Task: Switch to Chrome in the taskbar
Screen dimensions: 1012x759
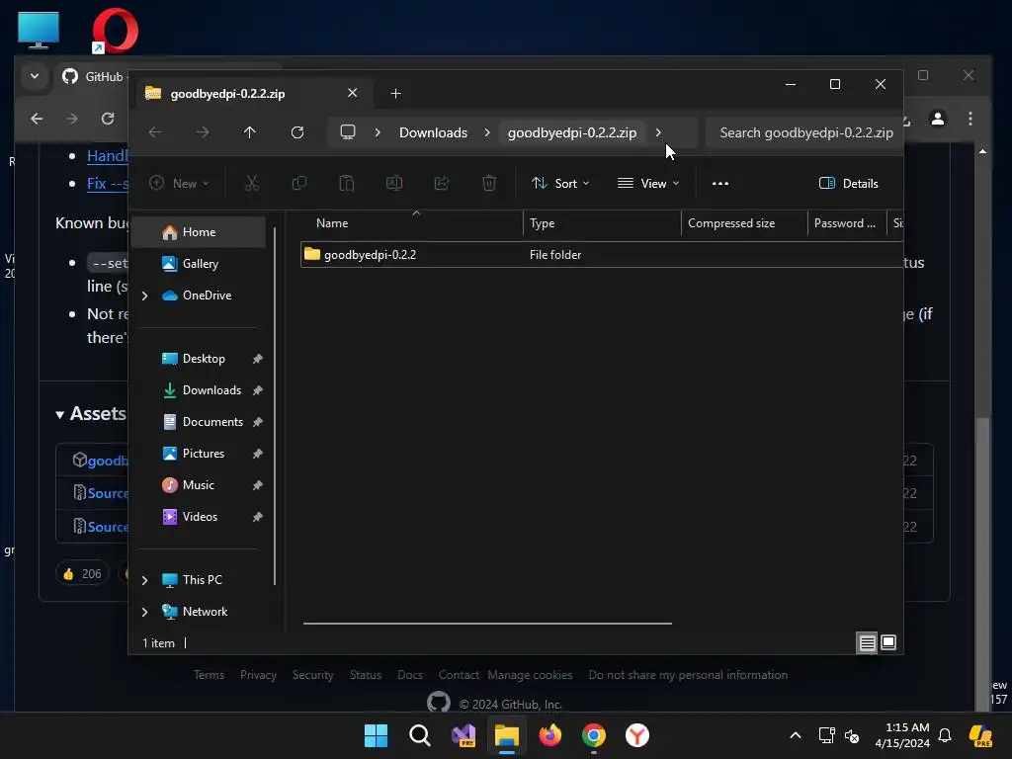Action: point(594,735)
